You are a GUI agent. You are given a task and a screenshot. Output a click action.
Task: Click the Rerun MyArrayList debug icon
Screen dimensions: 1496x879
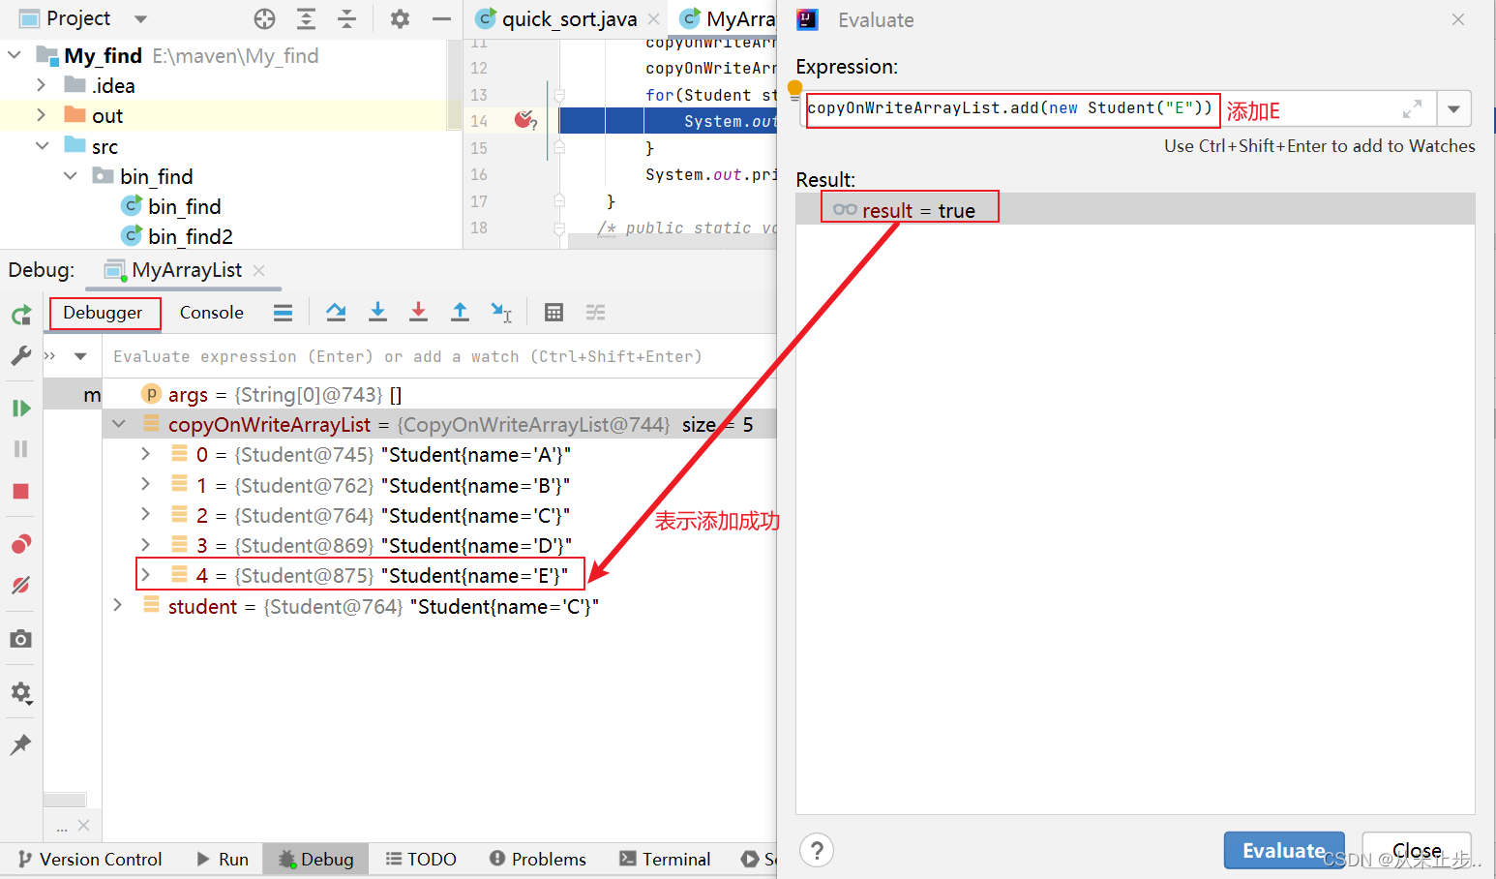20,315
